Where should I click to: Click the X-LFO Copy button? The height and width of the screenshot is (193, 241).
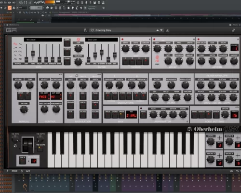point(67,42)
